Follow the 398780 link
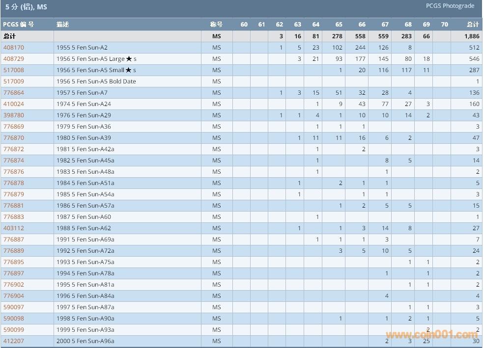This screenshot has height=348, width=484. tap(14, 115)
